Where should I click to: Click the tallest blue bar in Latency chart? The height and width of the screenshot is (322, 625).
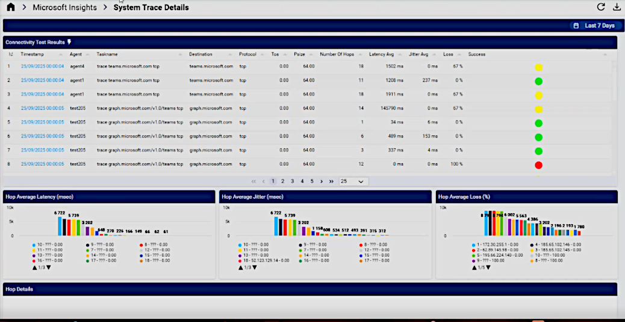click(x=60, y=226)
